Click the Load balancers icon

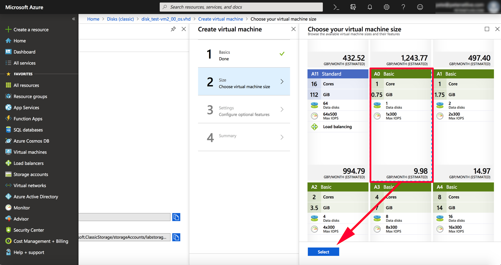(8, 163)
